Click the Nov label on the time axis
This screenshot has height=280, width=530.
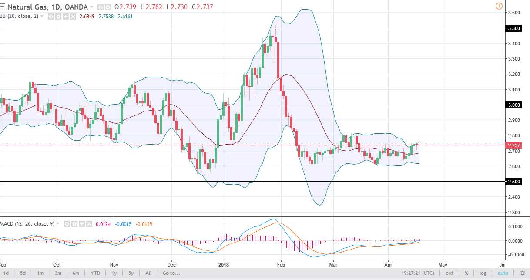point(114,264)
